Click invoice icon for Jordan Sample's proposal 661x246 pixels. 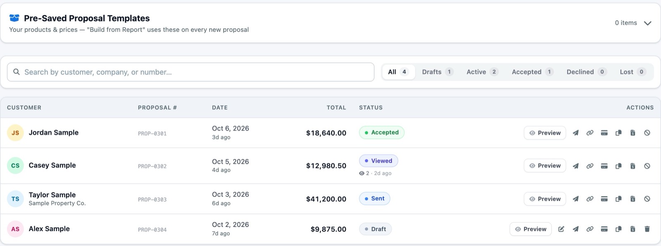pos(632,133)
